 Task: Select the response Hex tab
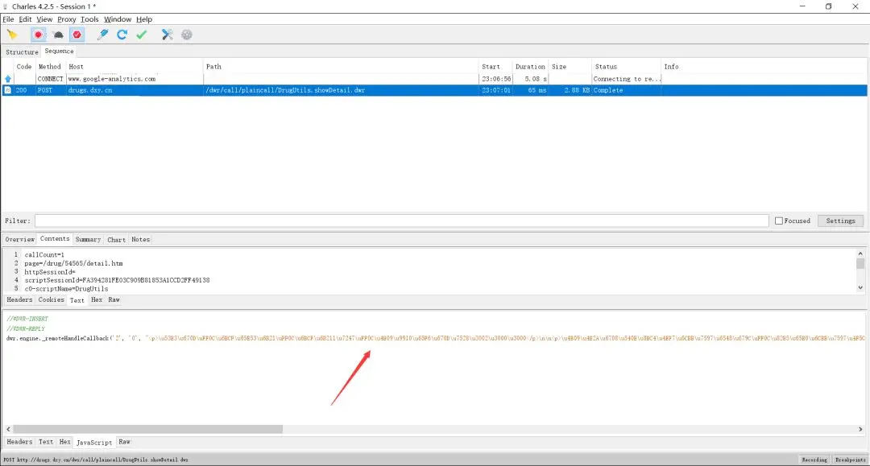pos(65,442)
